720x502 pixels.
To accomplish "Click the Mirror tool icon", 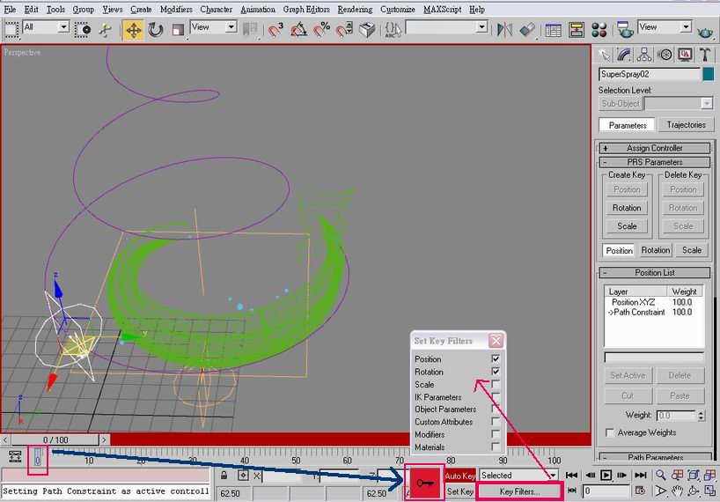I will click(504, 29).
